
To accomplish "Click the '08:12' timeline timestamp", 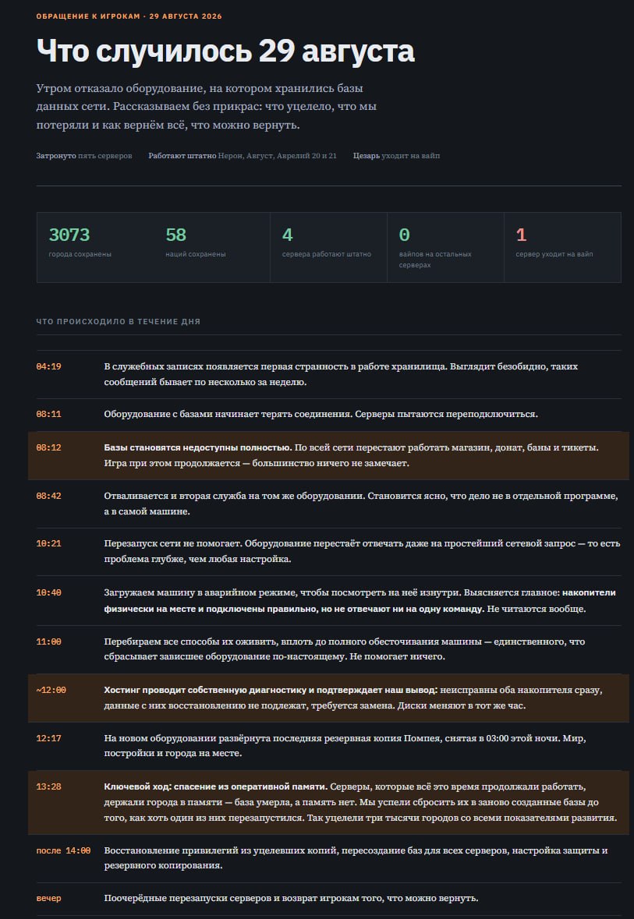I will (48, 447).
